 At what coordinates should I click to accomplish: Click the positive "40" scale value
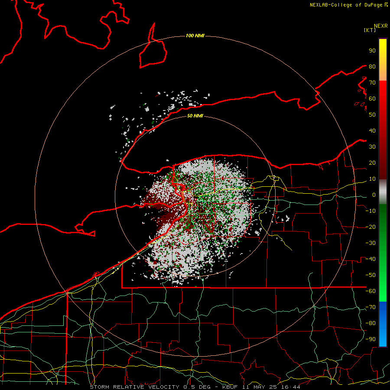372,130
